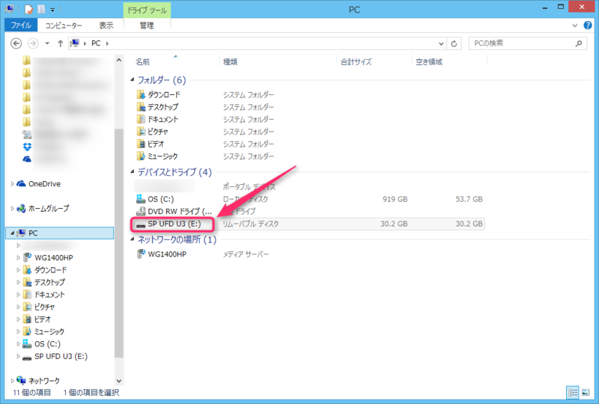
Task: Select ダウンロード in the navigation tree
Action: (x=50, y=270)
